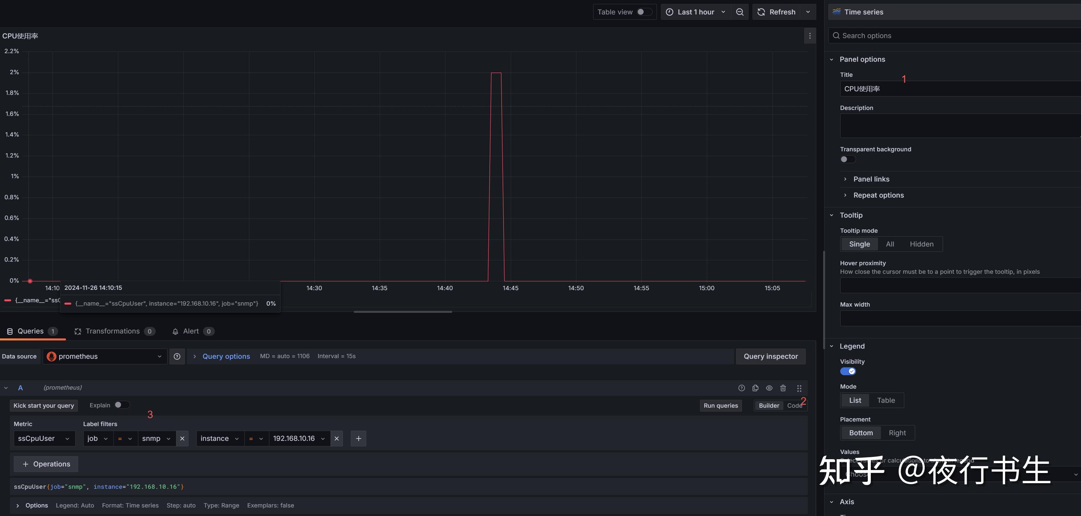Duplicate query A with the copy icon

[755, 388]
